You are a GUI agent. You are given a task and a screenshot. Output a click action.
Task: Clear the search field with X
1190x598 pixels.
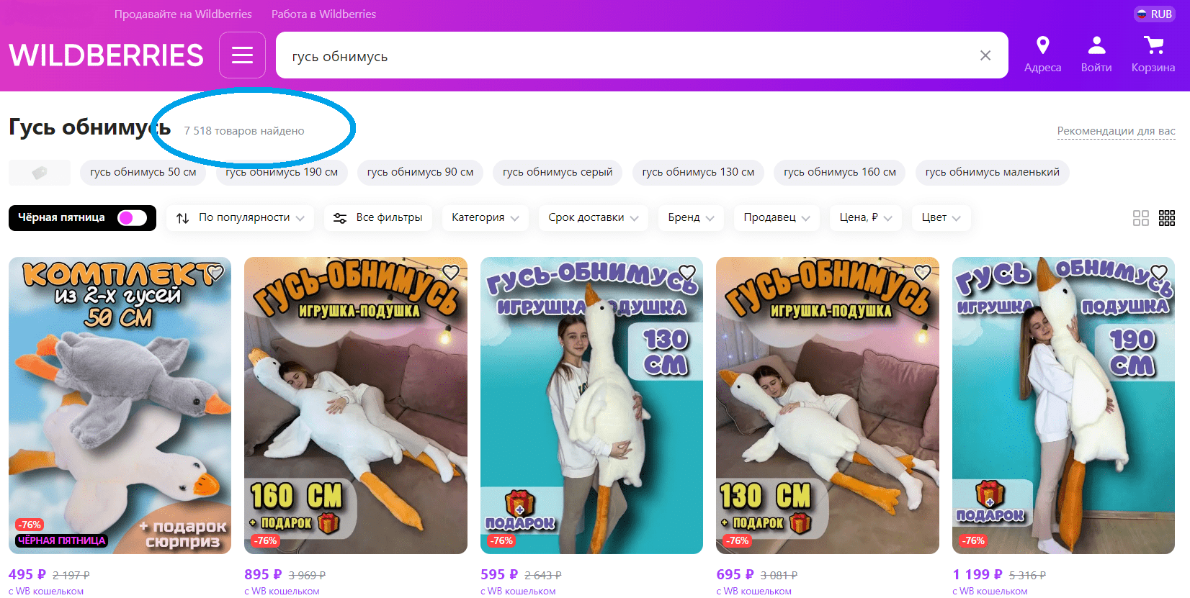(x=985, y=55)
